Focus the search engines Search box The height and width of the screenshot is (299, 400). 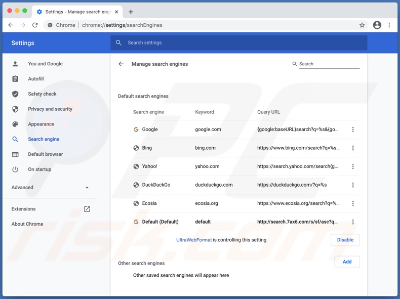(x=329, y=64)
